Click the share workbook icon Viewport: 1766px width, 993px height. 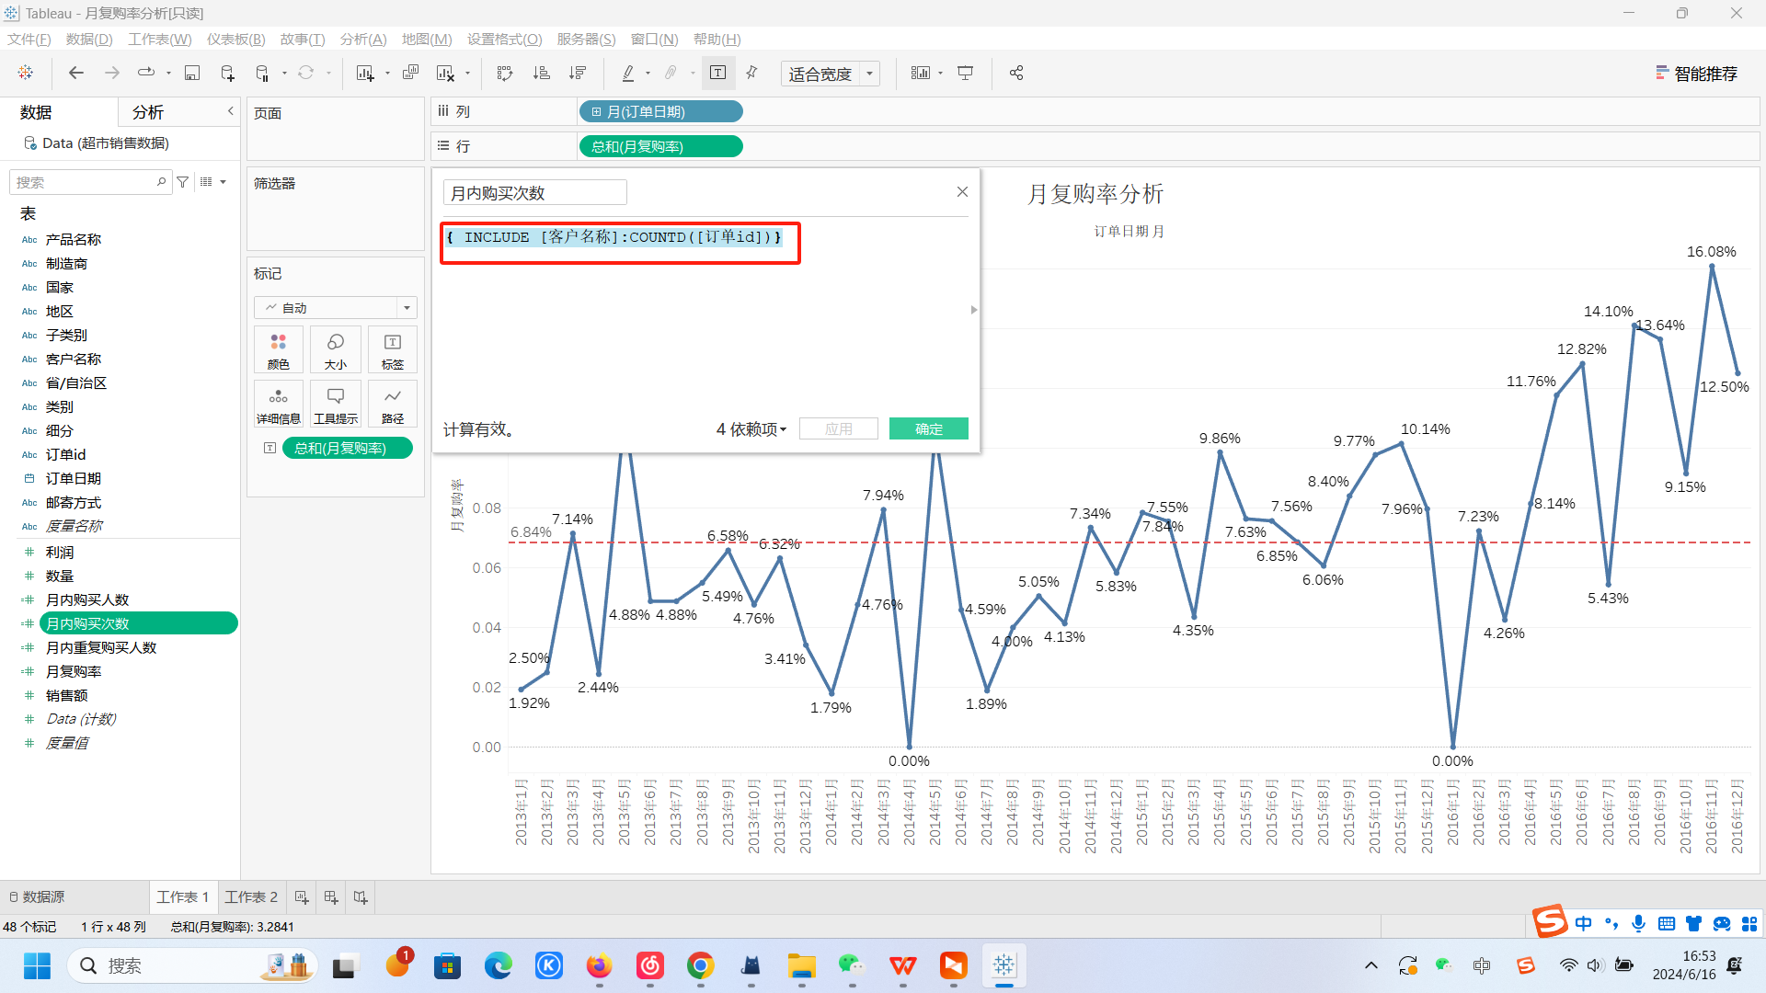1016,73
